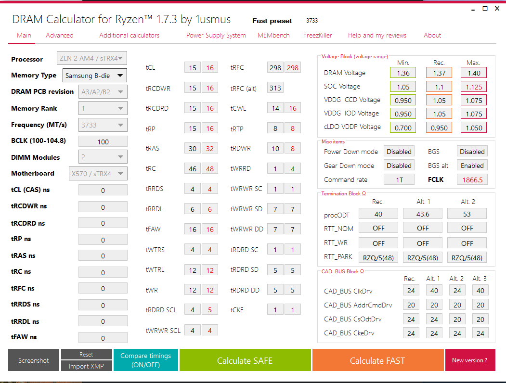Click the Calculate FAST button

(377, 360)
